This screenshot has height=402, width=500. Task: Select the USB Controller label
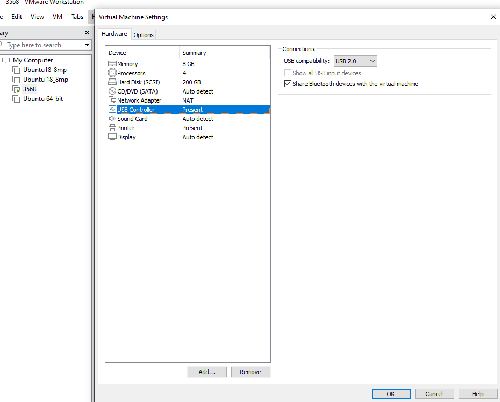click(136, 110)
